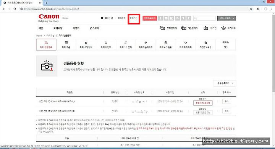Click the red 정품등록하기 button in the header

pyautogui.click(x=150, y=18)
